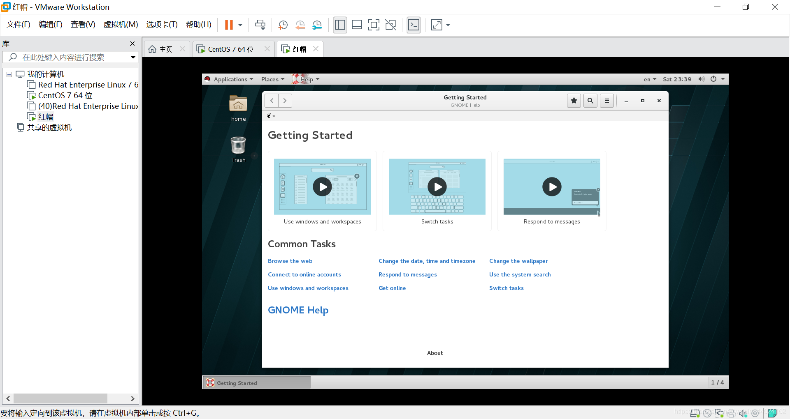The width and height of the screenshot is (790, 419).
Task: Revert the VM to its previous snapshot
Action: click(x=300, y=25)
